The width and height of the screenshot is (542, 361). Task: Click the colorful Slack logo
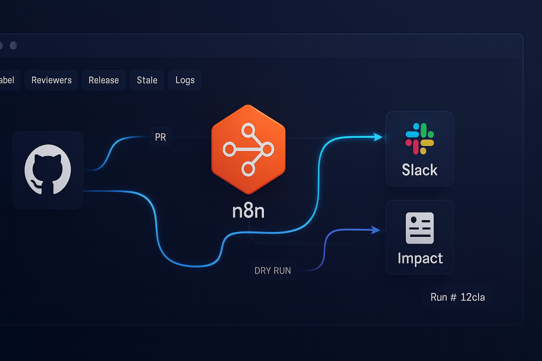click(x=420, y=139)
